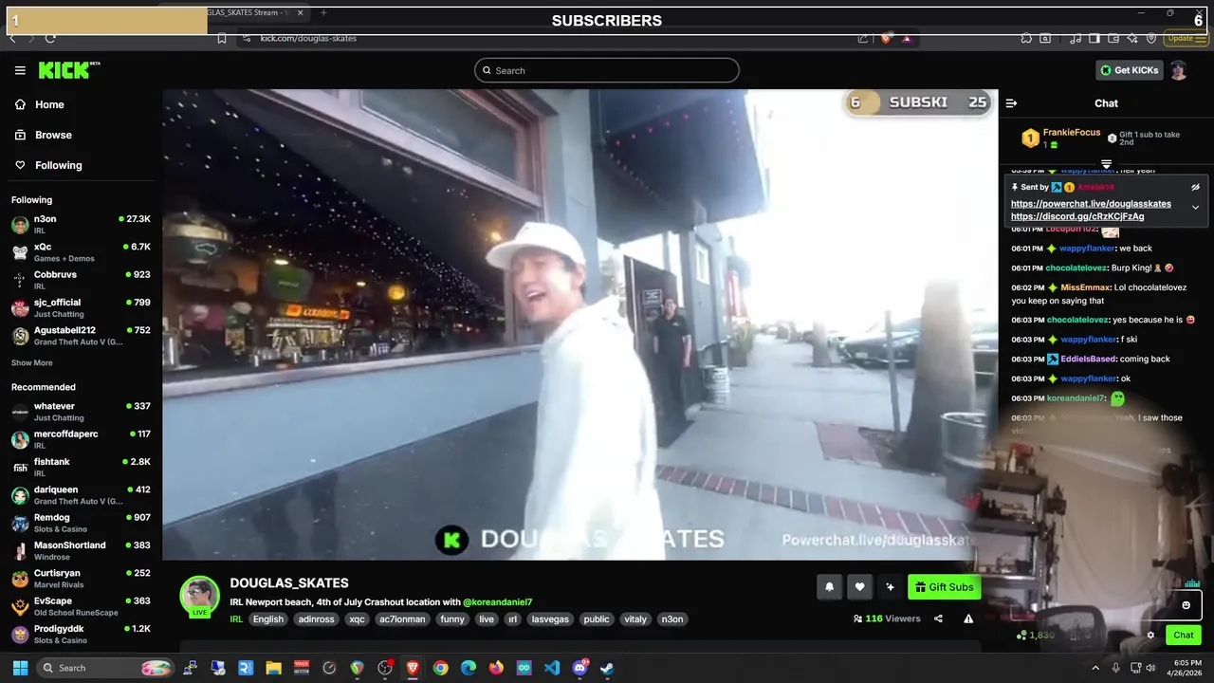Viewport: 1214px width, 683px height.
Task: Click the 116 Viewers count
Action: (x=887, y=618)
